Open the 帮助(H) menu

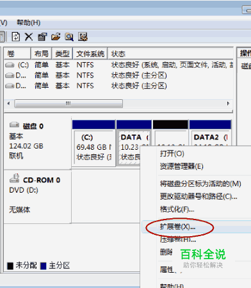point(29,22)
